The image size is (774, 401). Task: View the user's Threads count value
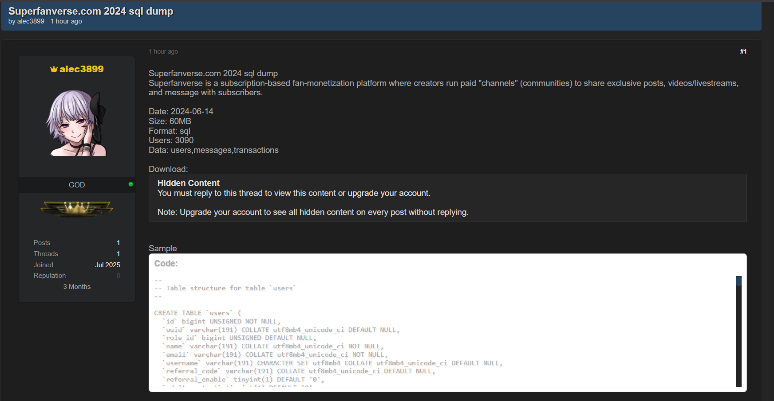coord(118,254)
